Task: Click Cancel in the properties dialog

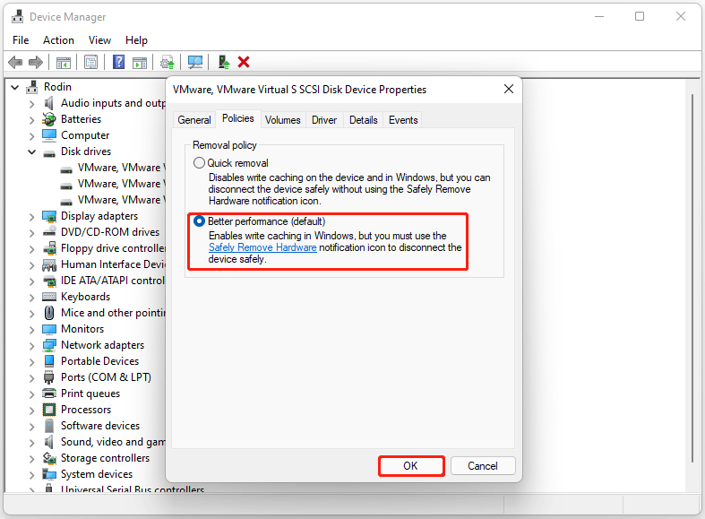Action: pos(483,466)
